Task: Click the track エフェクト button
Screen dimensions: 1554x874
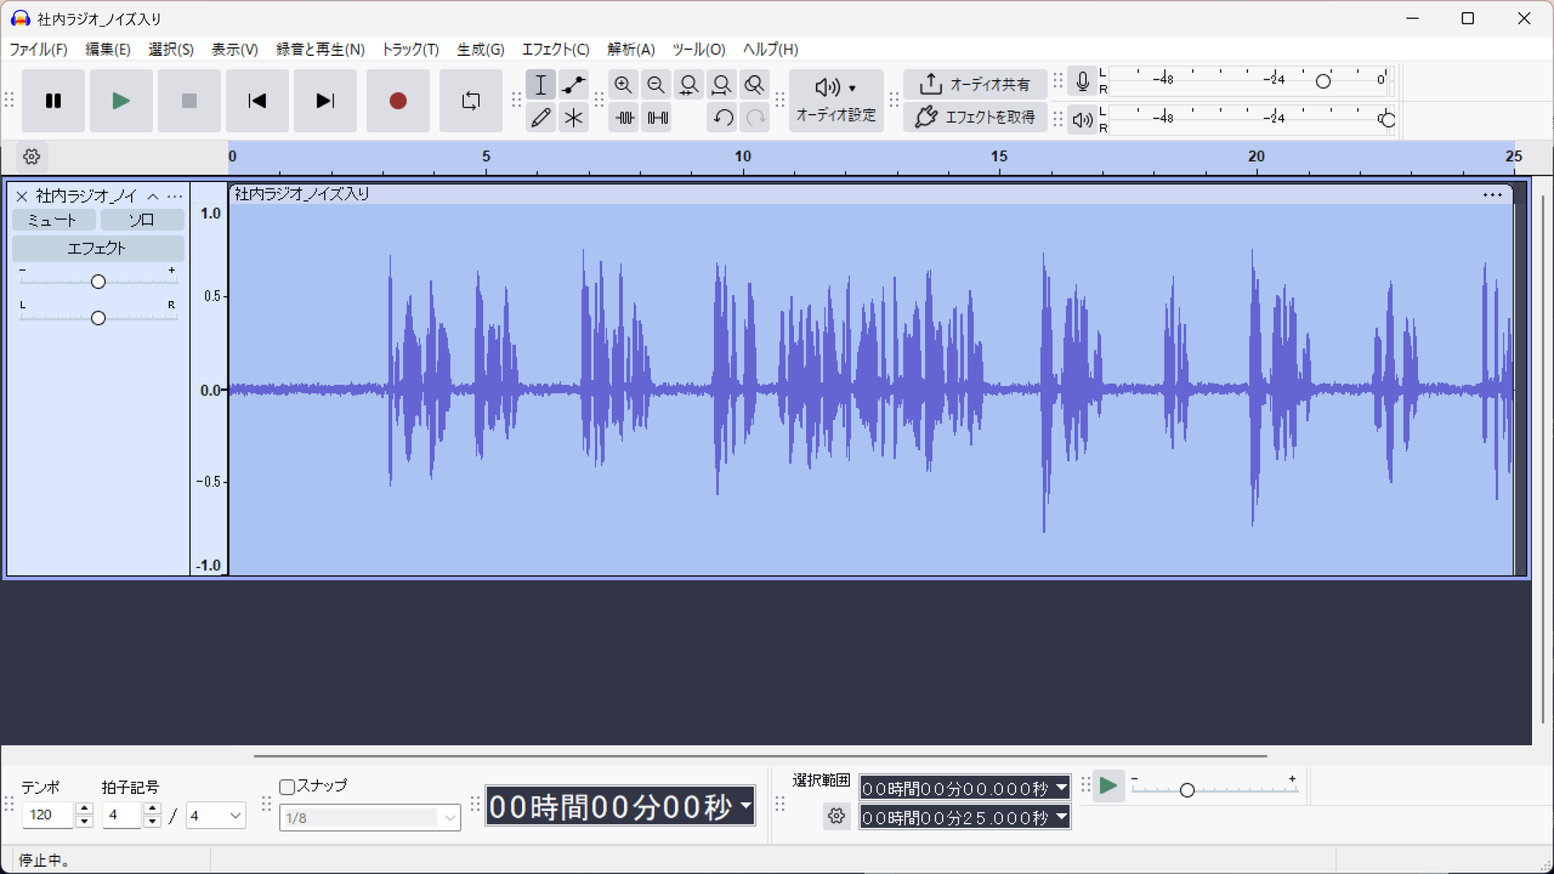Action: 98,248
